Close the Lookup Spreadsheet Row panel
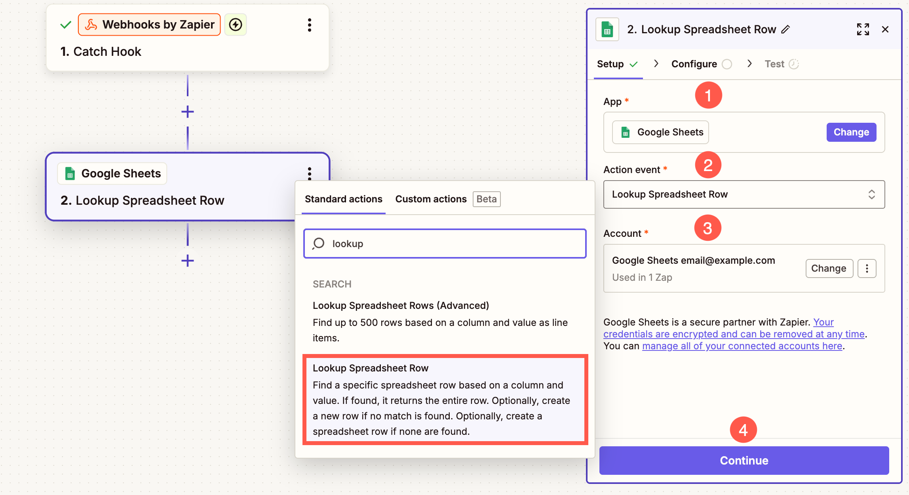The height and width of the screenshot is (495, 909). point(886,29)
